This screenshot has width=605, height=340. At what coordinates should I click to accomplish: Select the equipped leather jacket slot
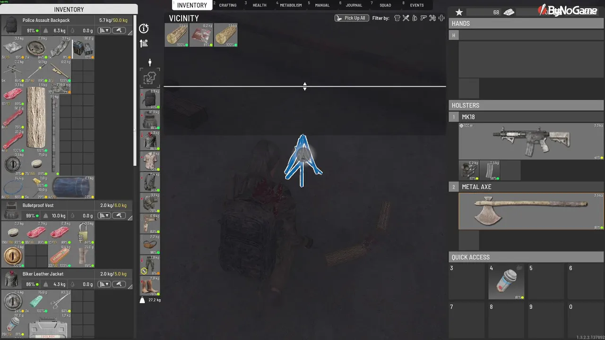(x=150, y=141)
